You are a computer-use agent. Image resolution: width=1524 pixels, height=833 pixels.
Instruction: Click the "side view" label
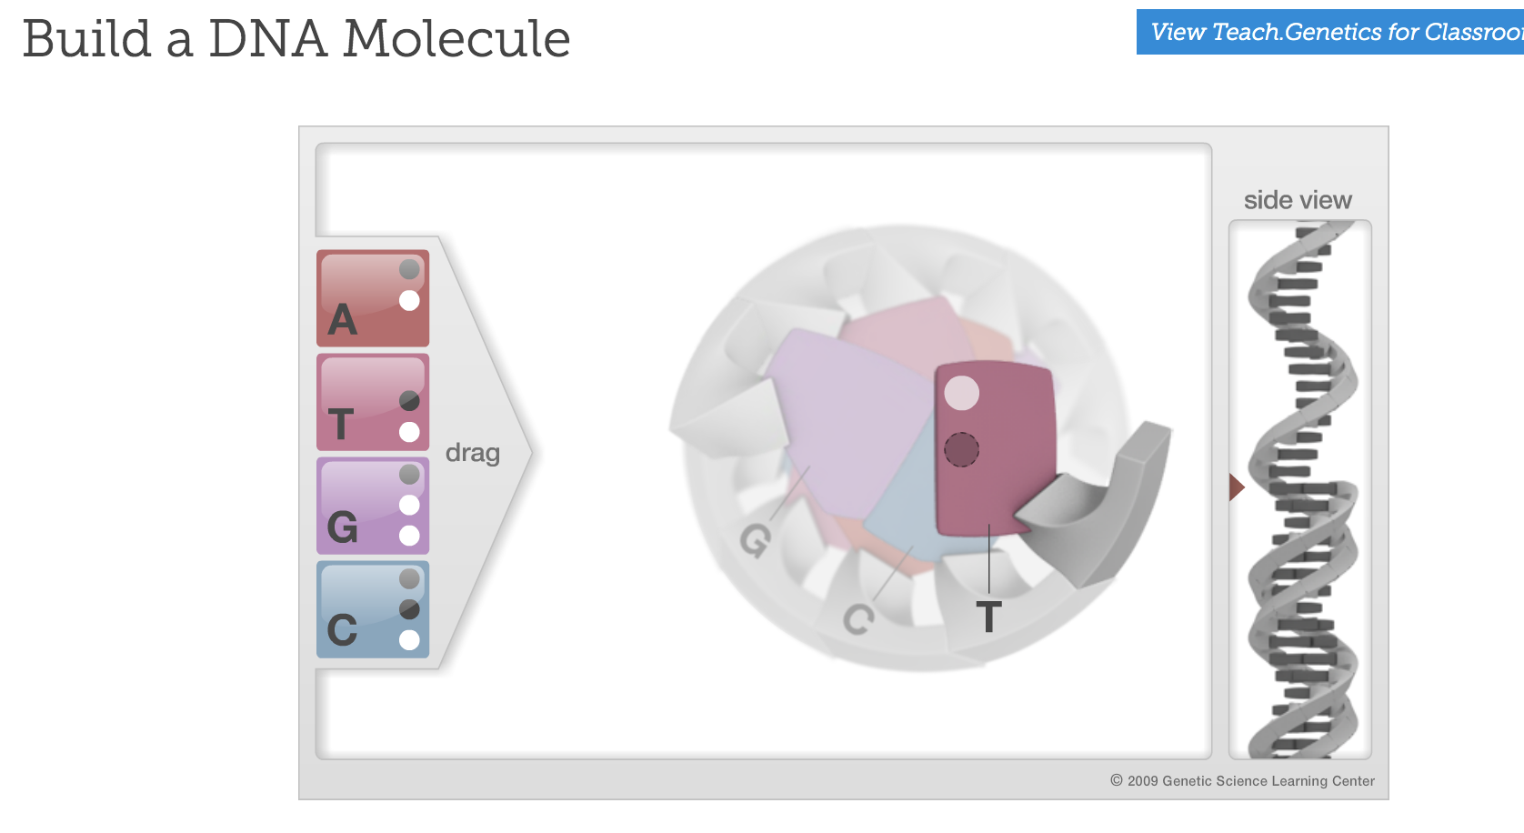pos(1298,200)
